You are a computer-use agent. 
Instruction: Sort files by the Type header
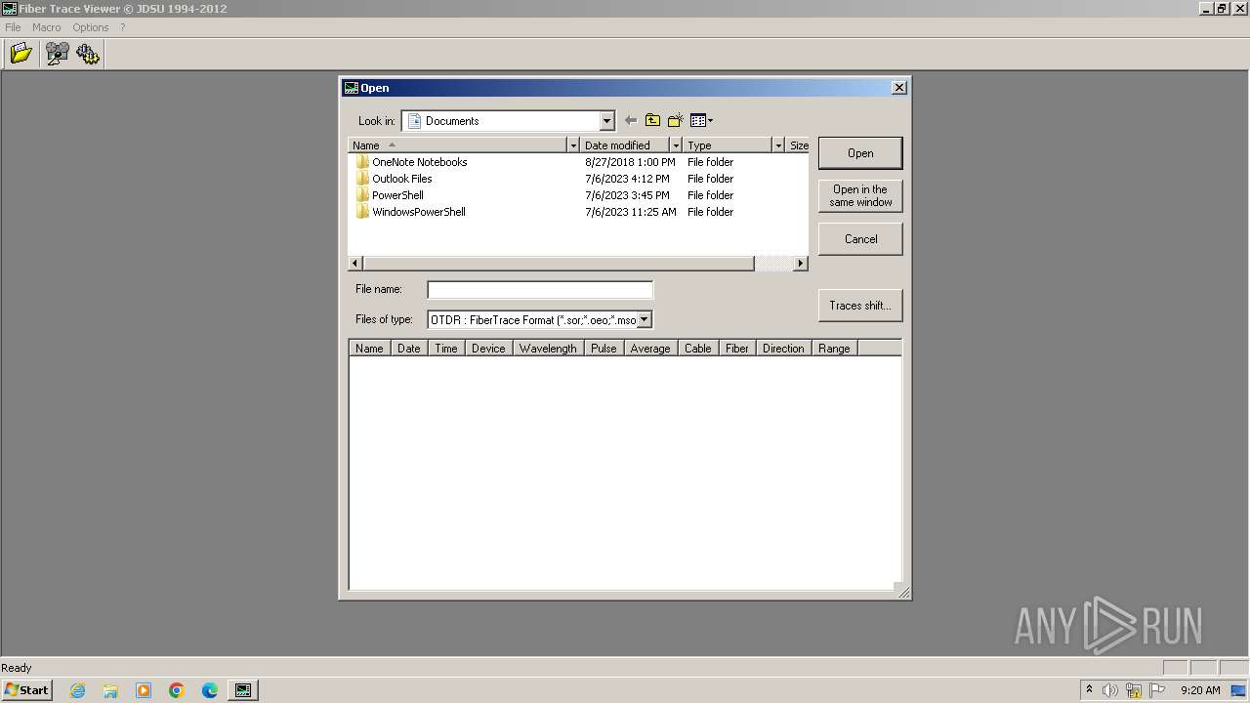point(728,145)
